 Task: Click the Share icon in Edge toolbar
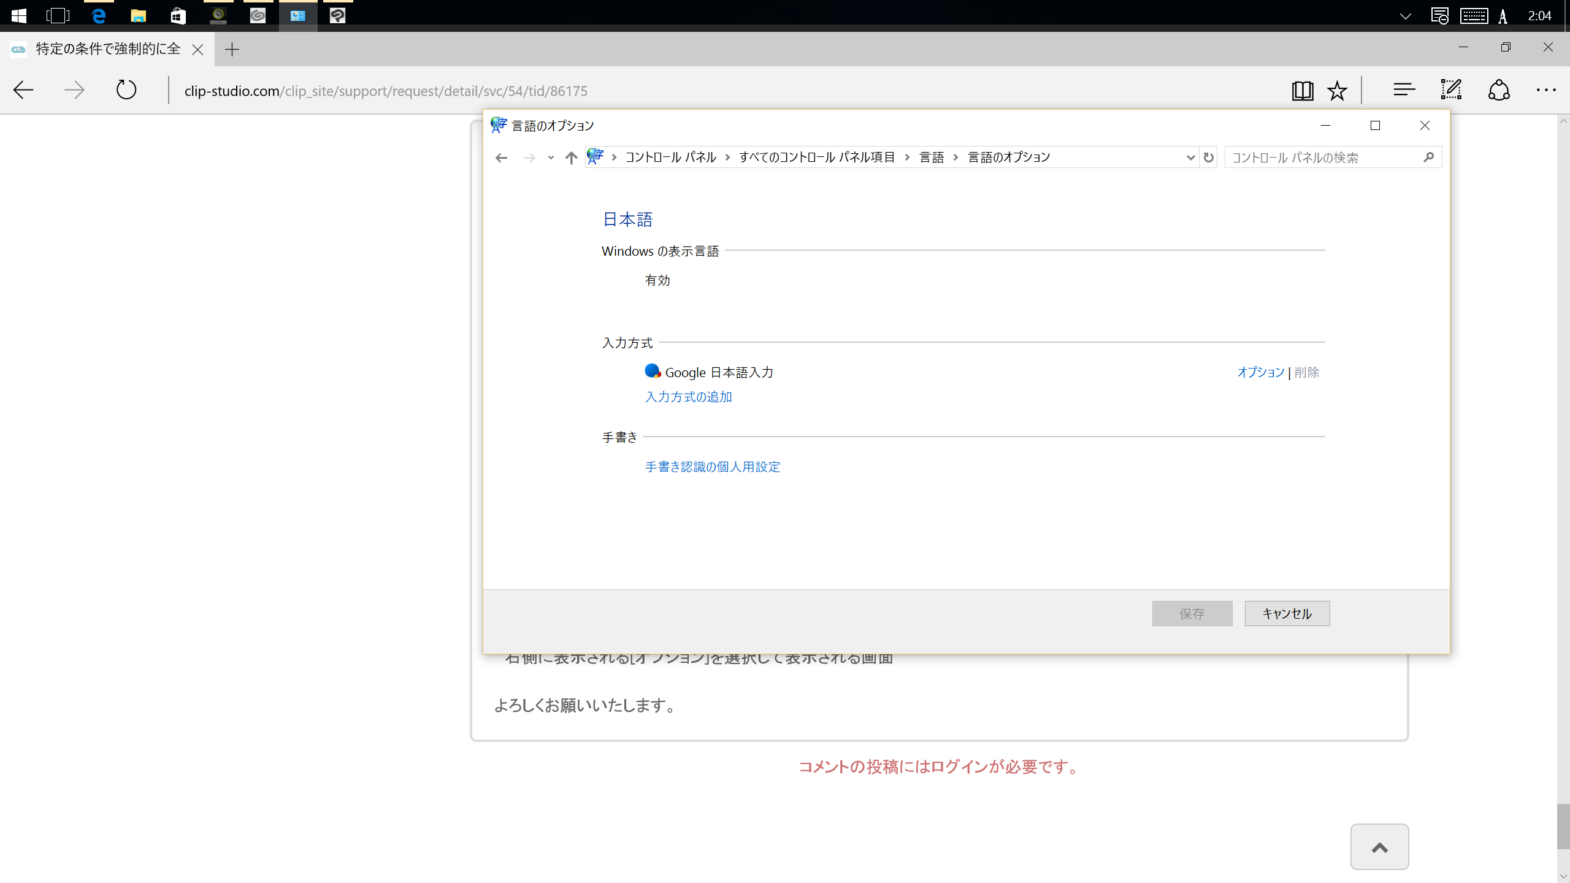[x=1499, y=91]
